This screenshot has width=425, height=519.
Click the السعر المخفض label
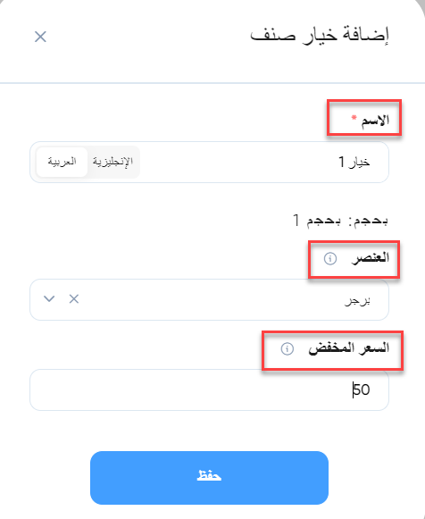coord(349,348)
